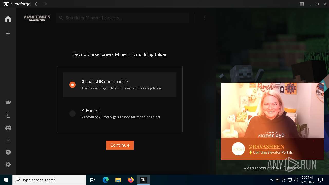The image size is (329, 185).
Task: Open settings gear in sidebar
Action: (x=8, y=164)
